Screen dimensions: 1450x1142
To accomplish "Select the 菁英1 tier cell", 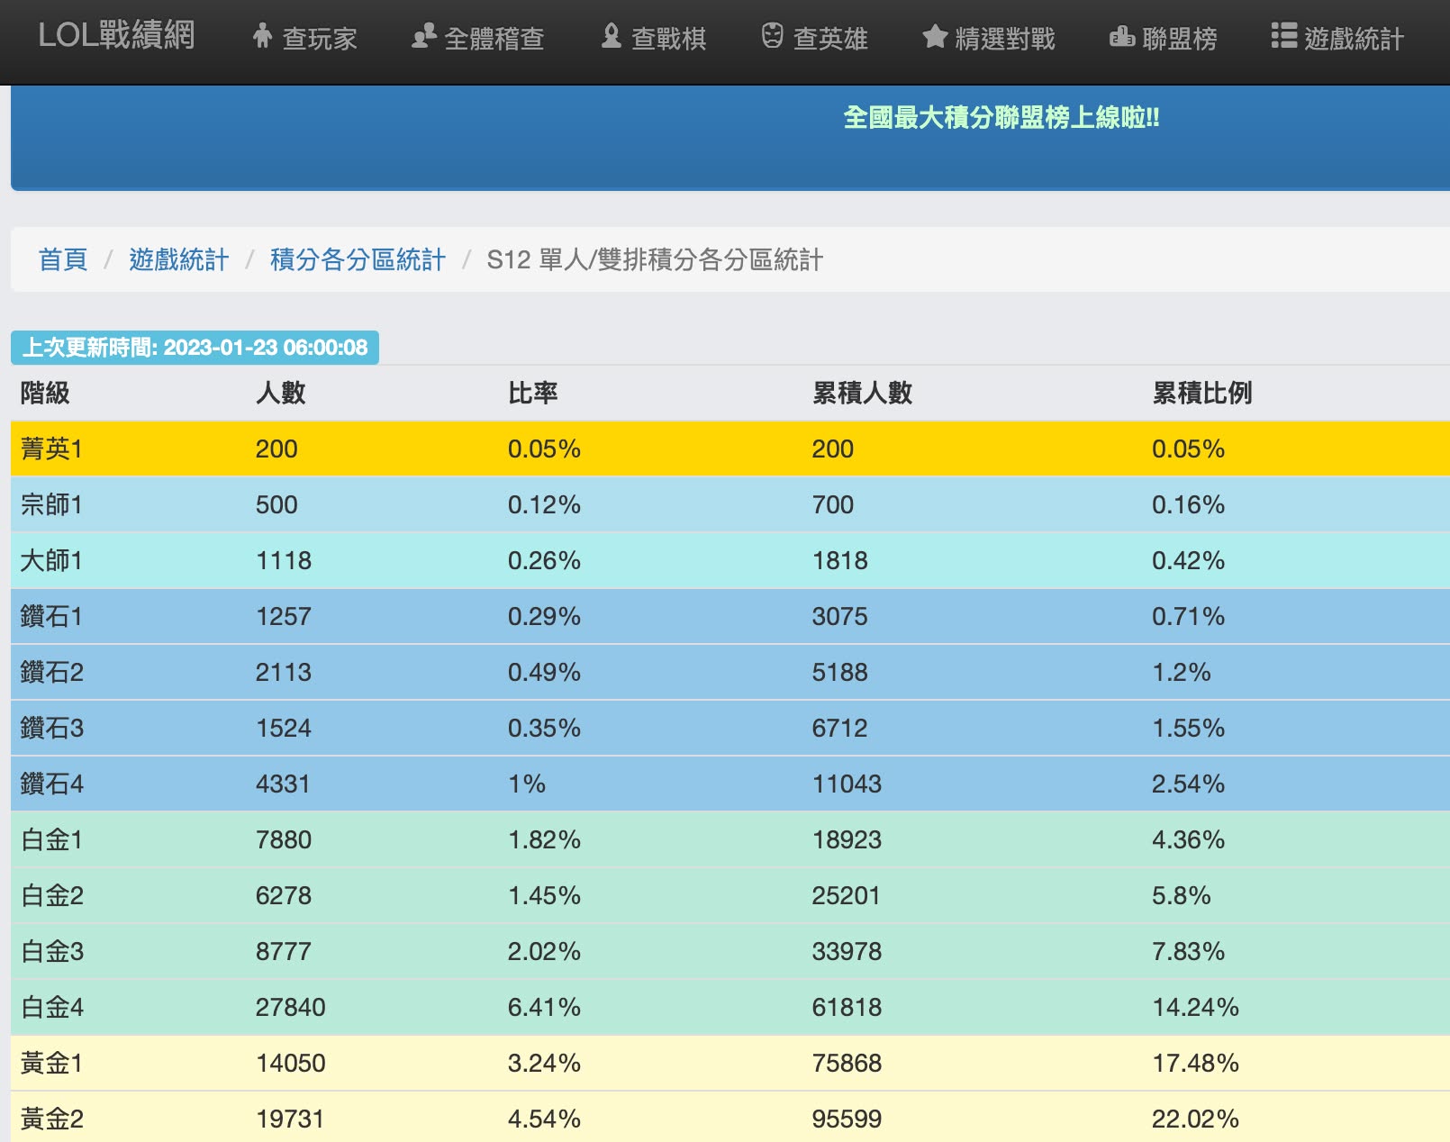I will (51, 449).
